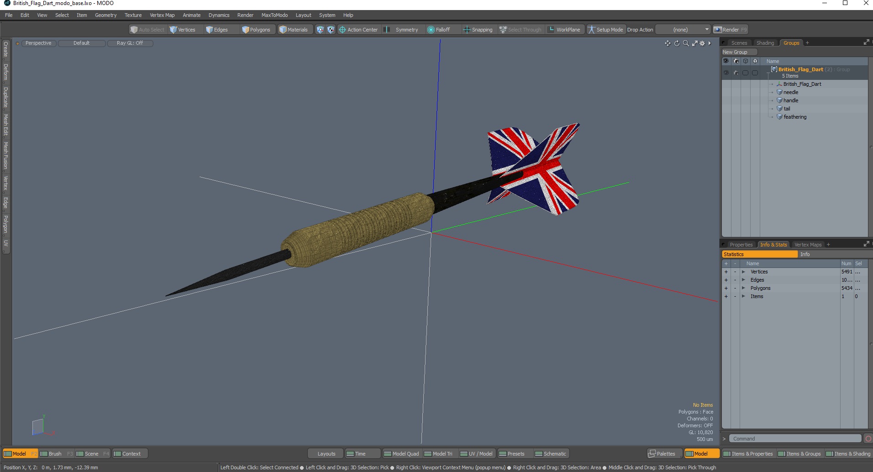The width and height of the screenshot is (873, 472).
Task: Switch to the Properties tab
Action: (741, 245)
